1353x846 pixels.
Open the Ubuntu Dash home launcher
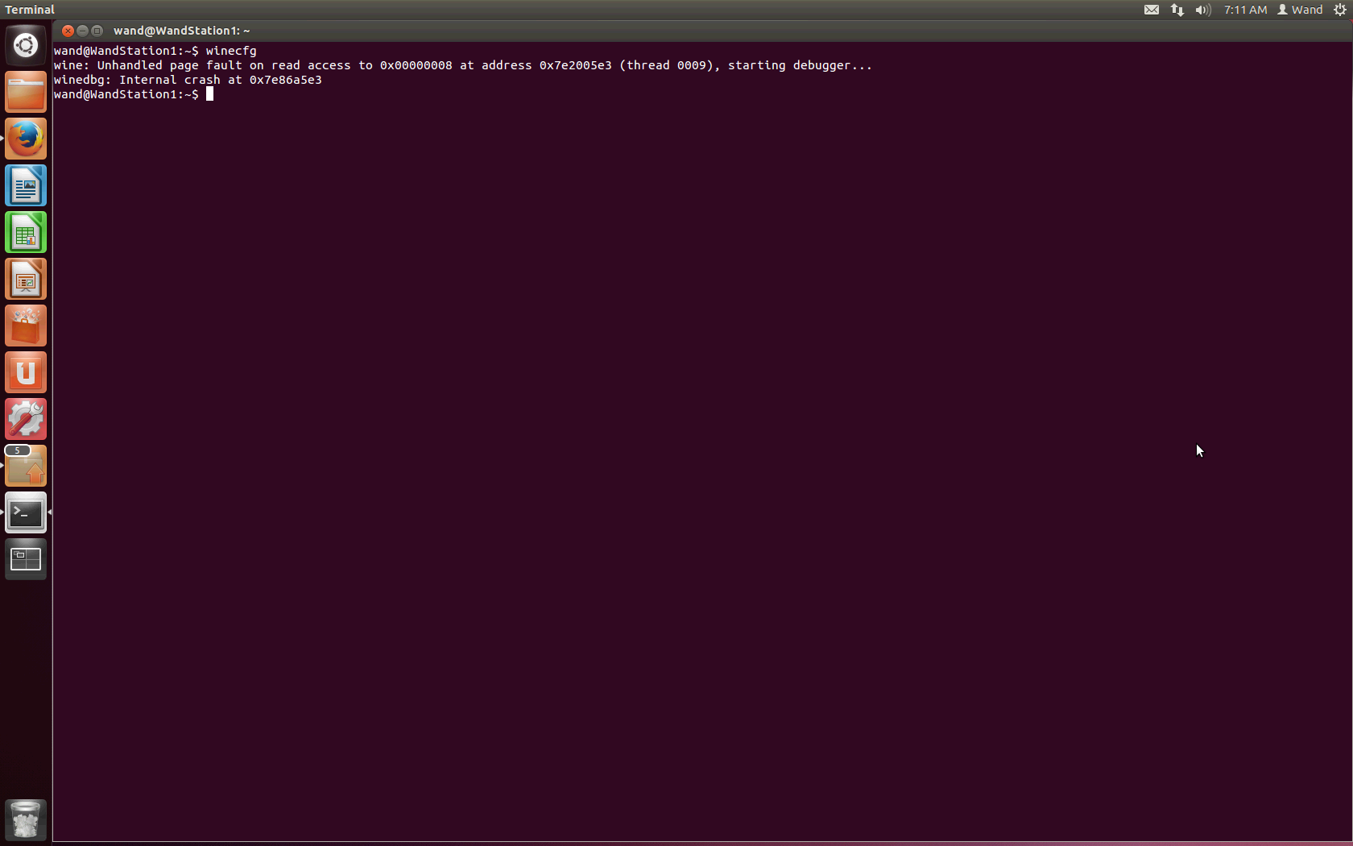(26, 45)
